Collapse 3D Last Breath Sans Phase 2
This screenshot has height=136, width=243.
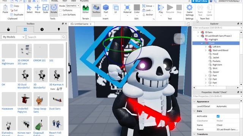(198, 36)
